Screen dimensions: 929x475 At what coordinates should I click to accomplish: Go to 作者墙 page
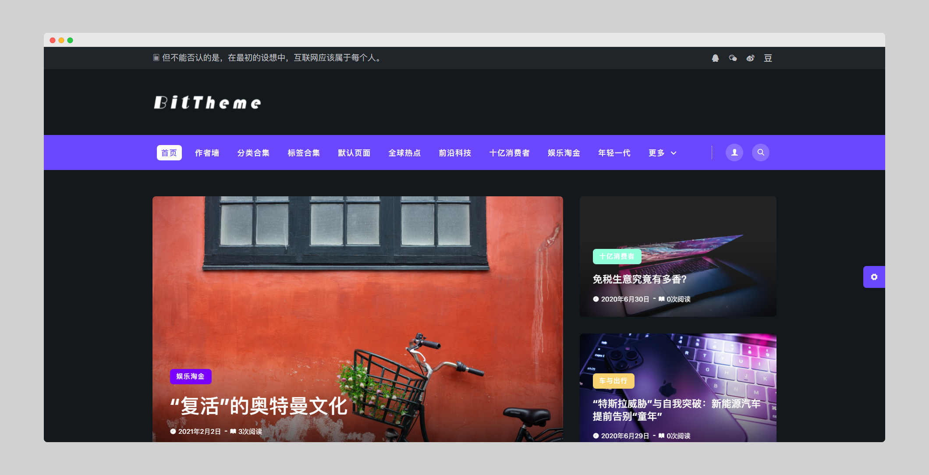pyautogui.click(x=207, y=153)
